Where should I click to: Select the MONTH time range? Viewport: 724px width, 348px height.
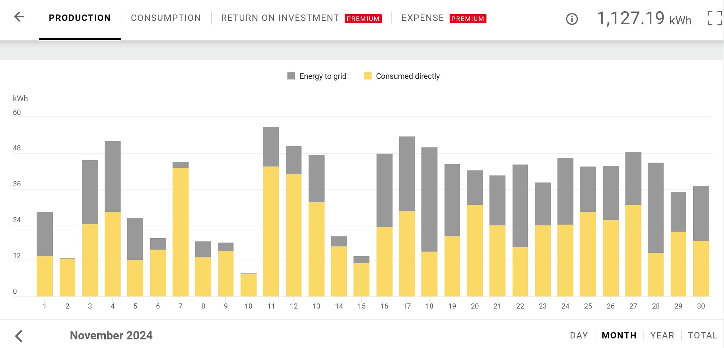[619, 335]
